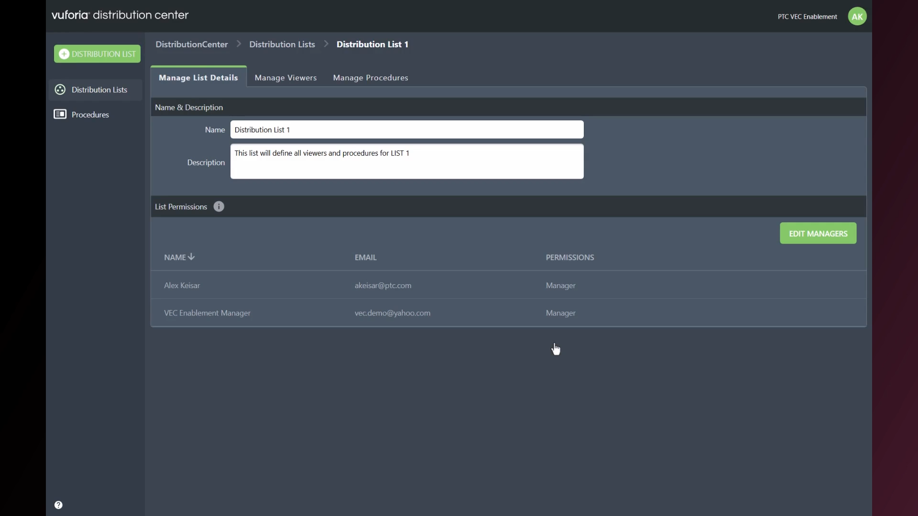Switch to the Manage Viewers tab
This screenshot has height=516, width=918.
point(285,77)
